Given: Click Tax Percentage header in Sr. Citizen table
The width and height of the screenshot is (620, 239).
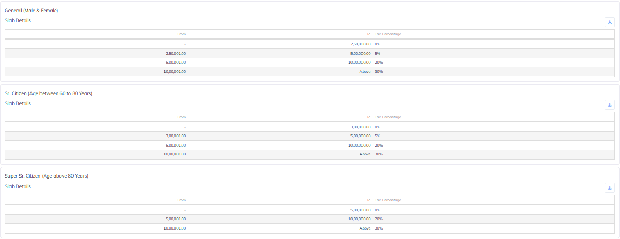Looking at the screenshot, I should 493,117.
